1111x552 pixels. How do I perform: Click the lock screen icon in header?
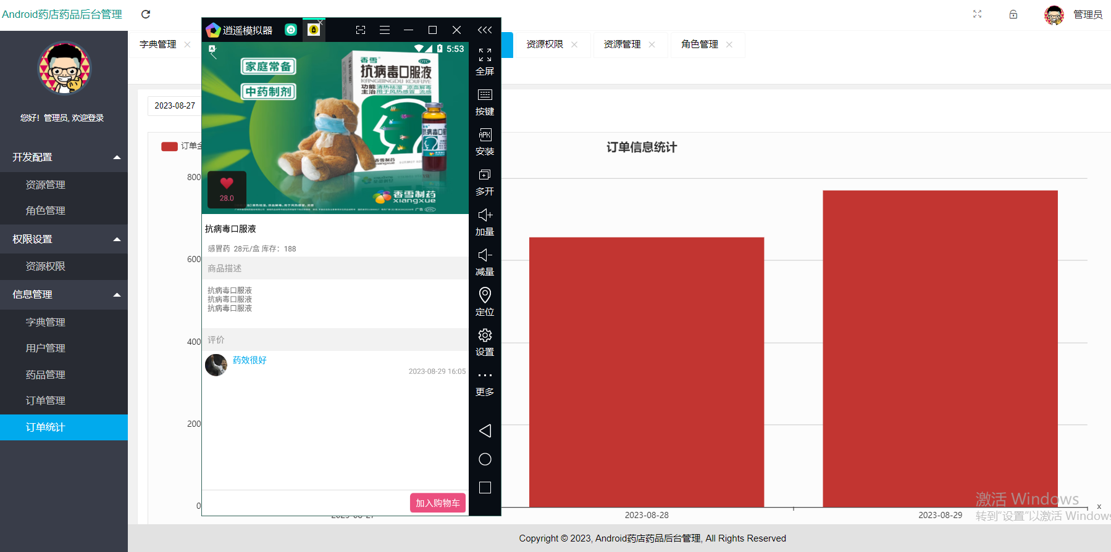click(x=1013, y=14)
